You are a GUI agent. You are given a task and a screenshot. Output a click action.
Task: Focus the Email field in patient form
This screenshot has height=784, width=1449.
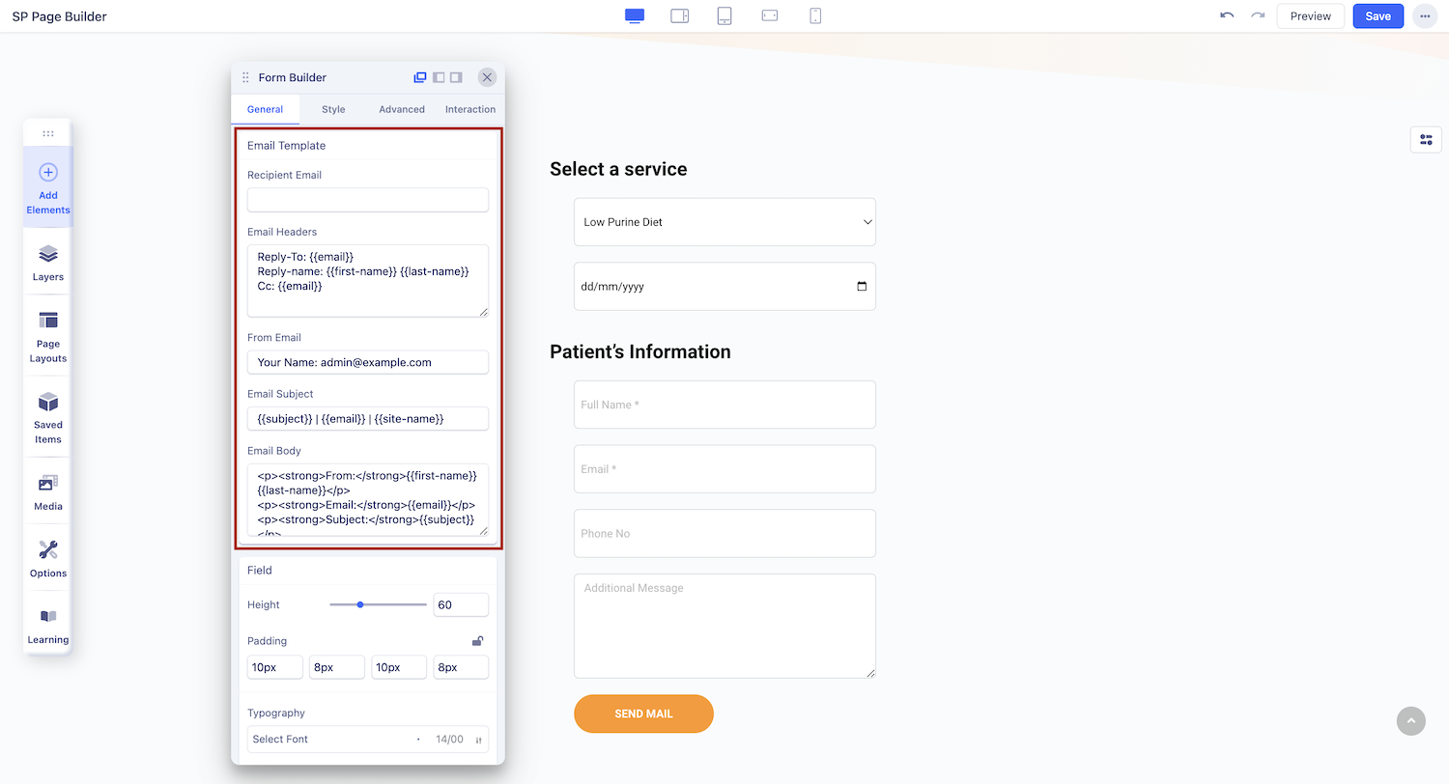tap(724, 469)
